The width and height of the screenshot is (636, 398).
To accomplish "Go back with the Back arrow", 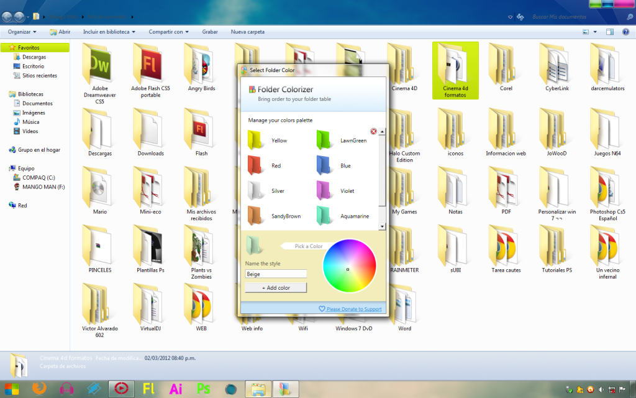I will 7,17.
